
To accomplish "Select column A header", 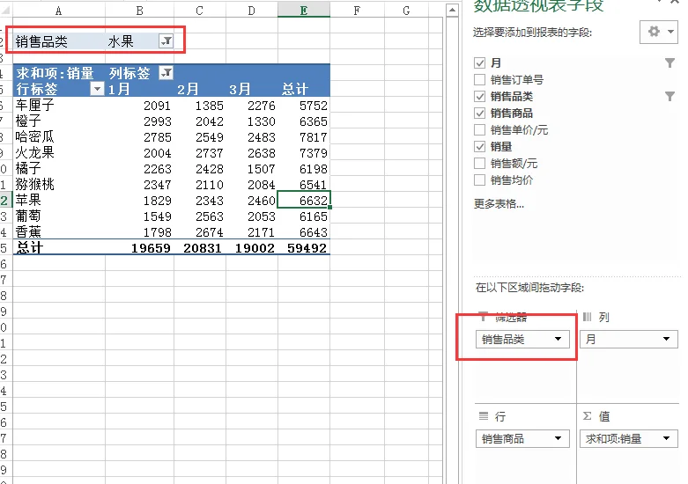I will click(x=59, y=11).
